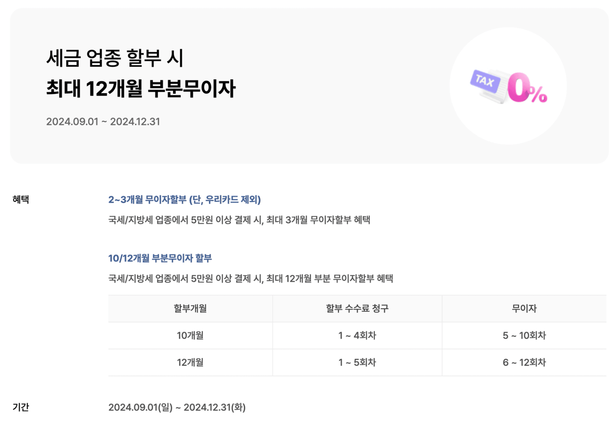Click bold title '최대 12개월 부분무이자'
The height and width of the screenshot is (423, 613).
(141, 88)
